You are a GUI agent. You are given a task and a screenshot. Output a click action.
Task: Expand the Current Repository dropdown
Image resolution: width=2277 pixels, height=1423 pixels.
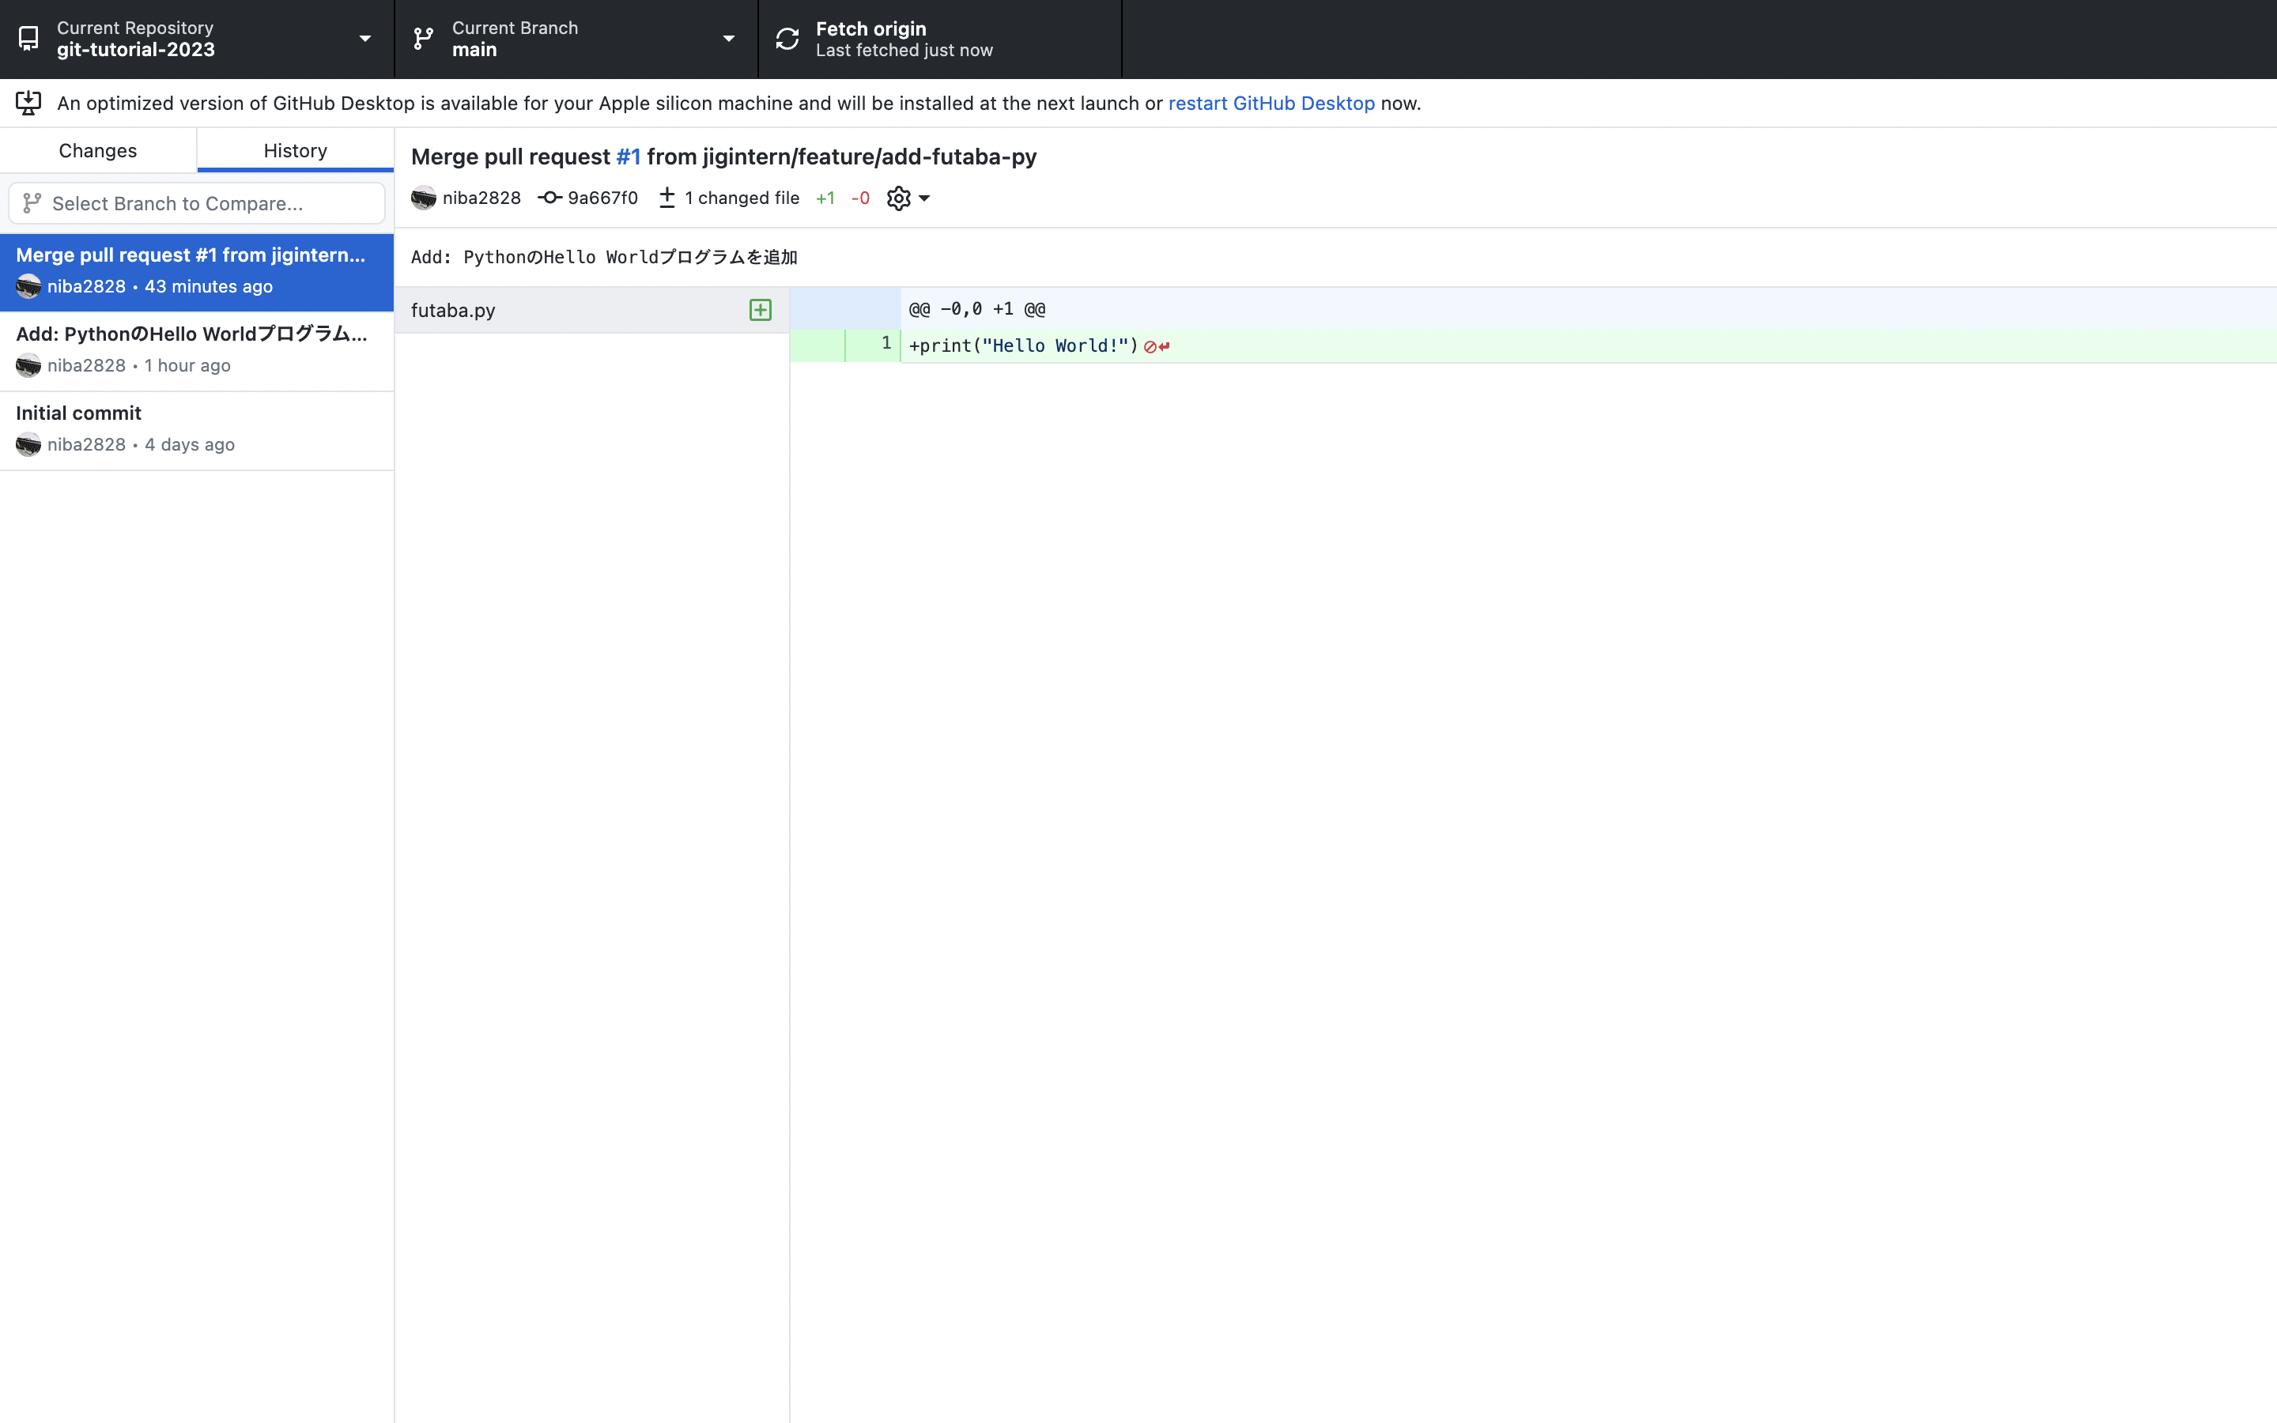pos(364,39)
